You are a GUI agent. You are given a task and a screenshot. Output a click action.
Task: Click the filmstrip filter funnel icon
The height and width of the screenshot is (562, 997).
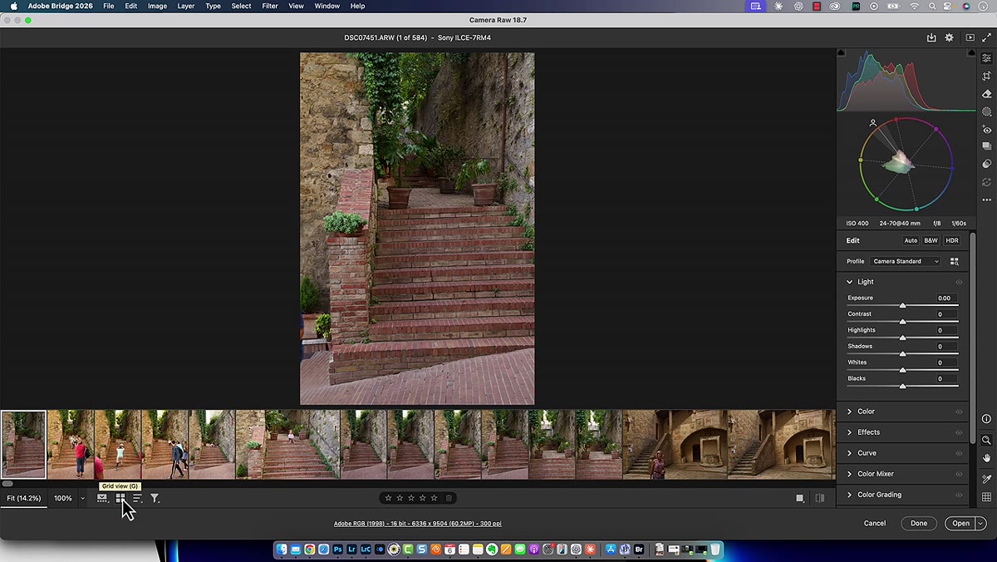pyautogui.click(x=155, y=498)
